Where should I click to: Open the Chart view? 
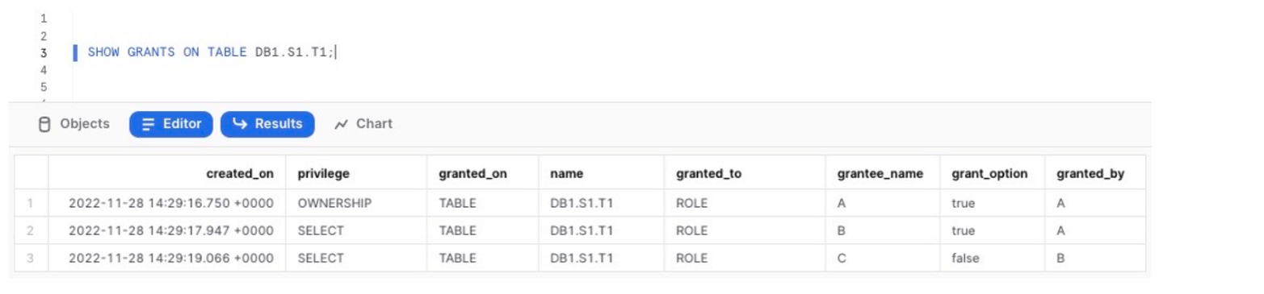click(363, 124)
